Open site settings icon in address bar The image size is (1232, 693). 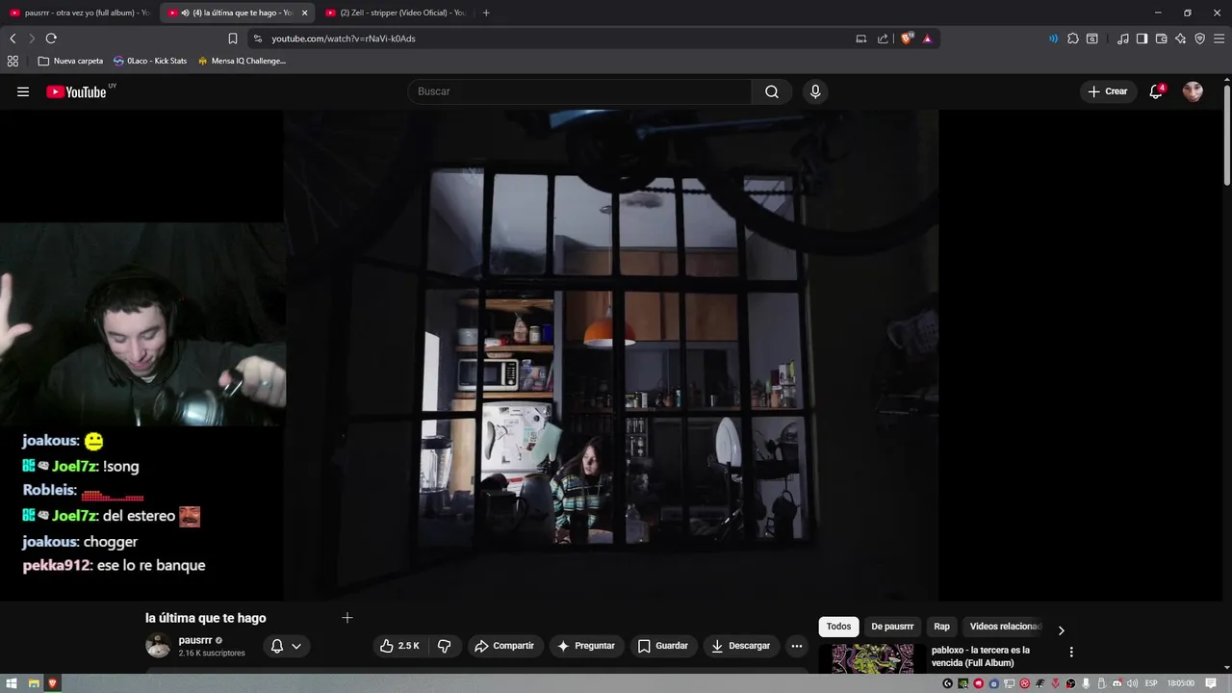[257, 38]
